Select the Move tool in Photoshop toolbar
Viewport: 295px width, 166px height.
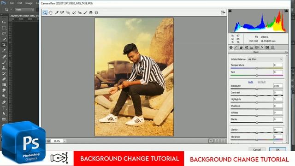coord(4,22)
